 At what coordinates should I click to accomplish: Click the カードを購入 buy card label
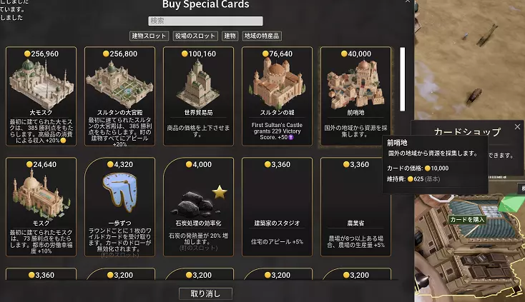click(x=467, y=219)
